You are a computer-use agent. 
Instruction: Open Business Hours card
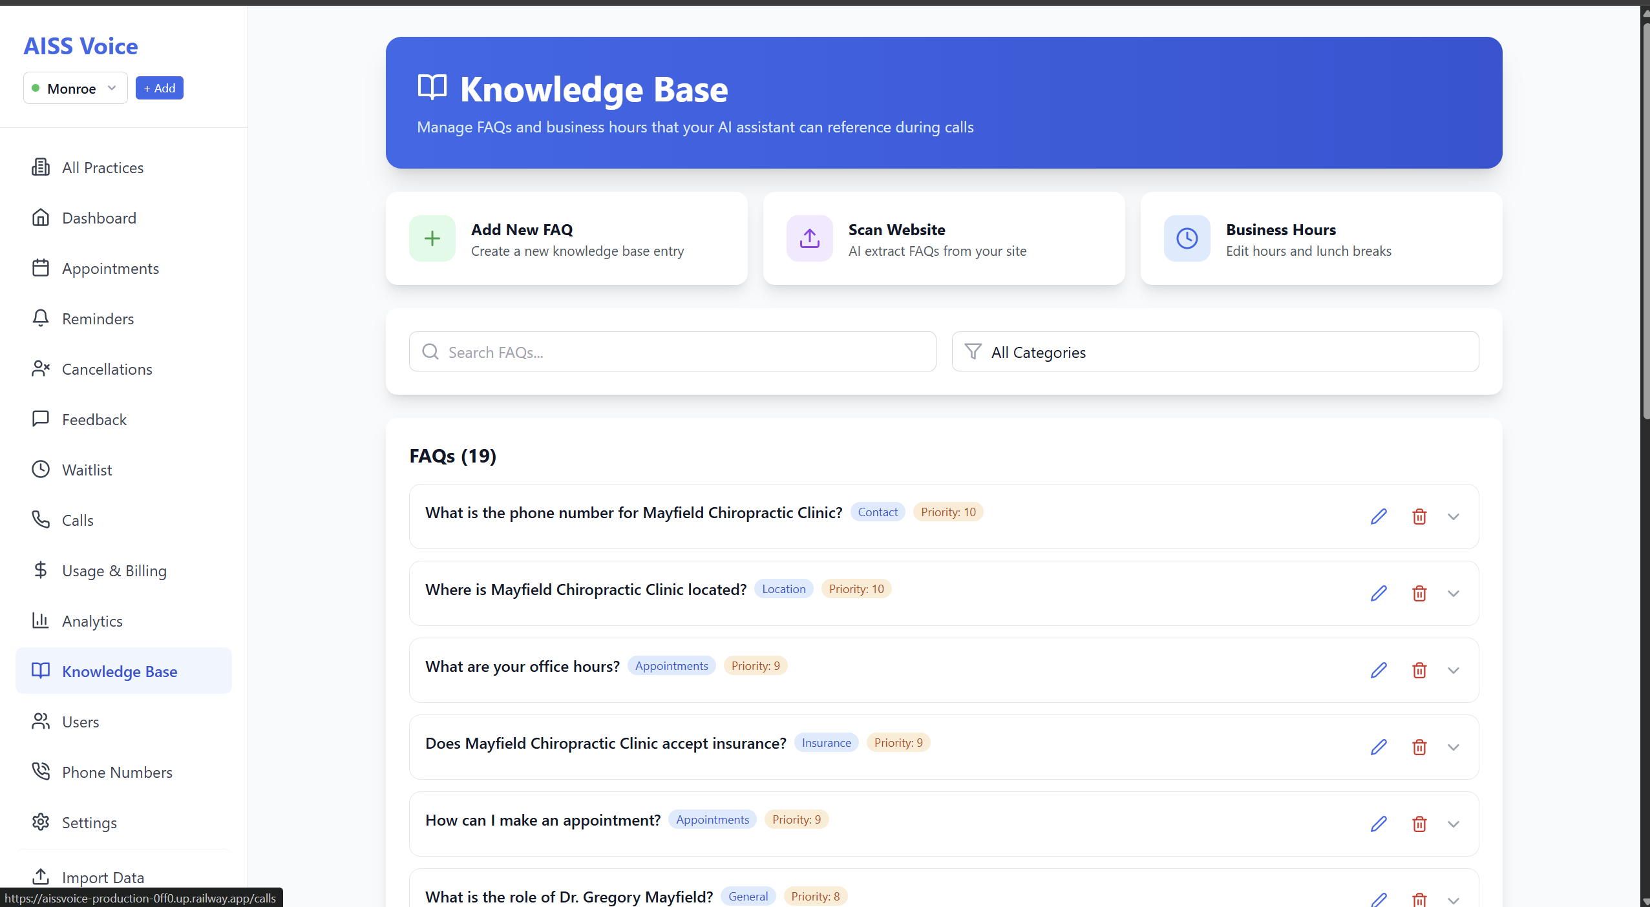click(1322, 238)
